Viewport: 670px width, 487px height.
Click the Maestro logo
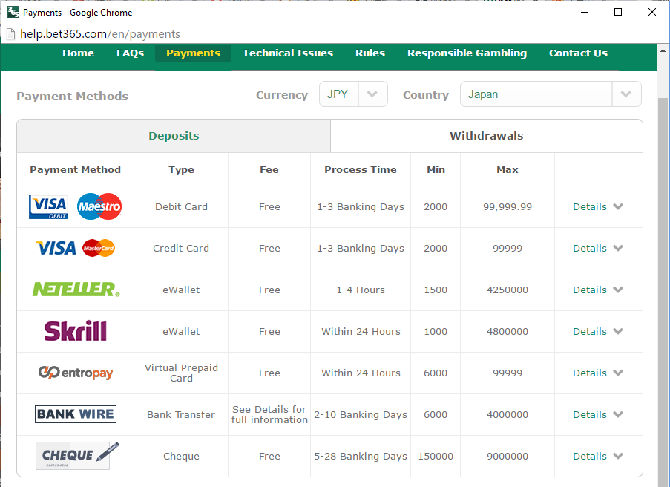click(99, 207)
